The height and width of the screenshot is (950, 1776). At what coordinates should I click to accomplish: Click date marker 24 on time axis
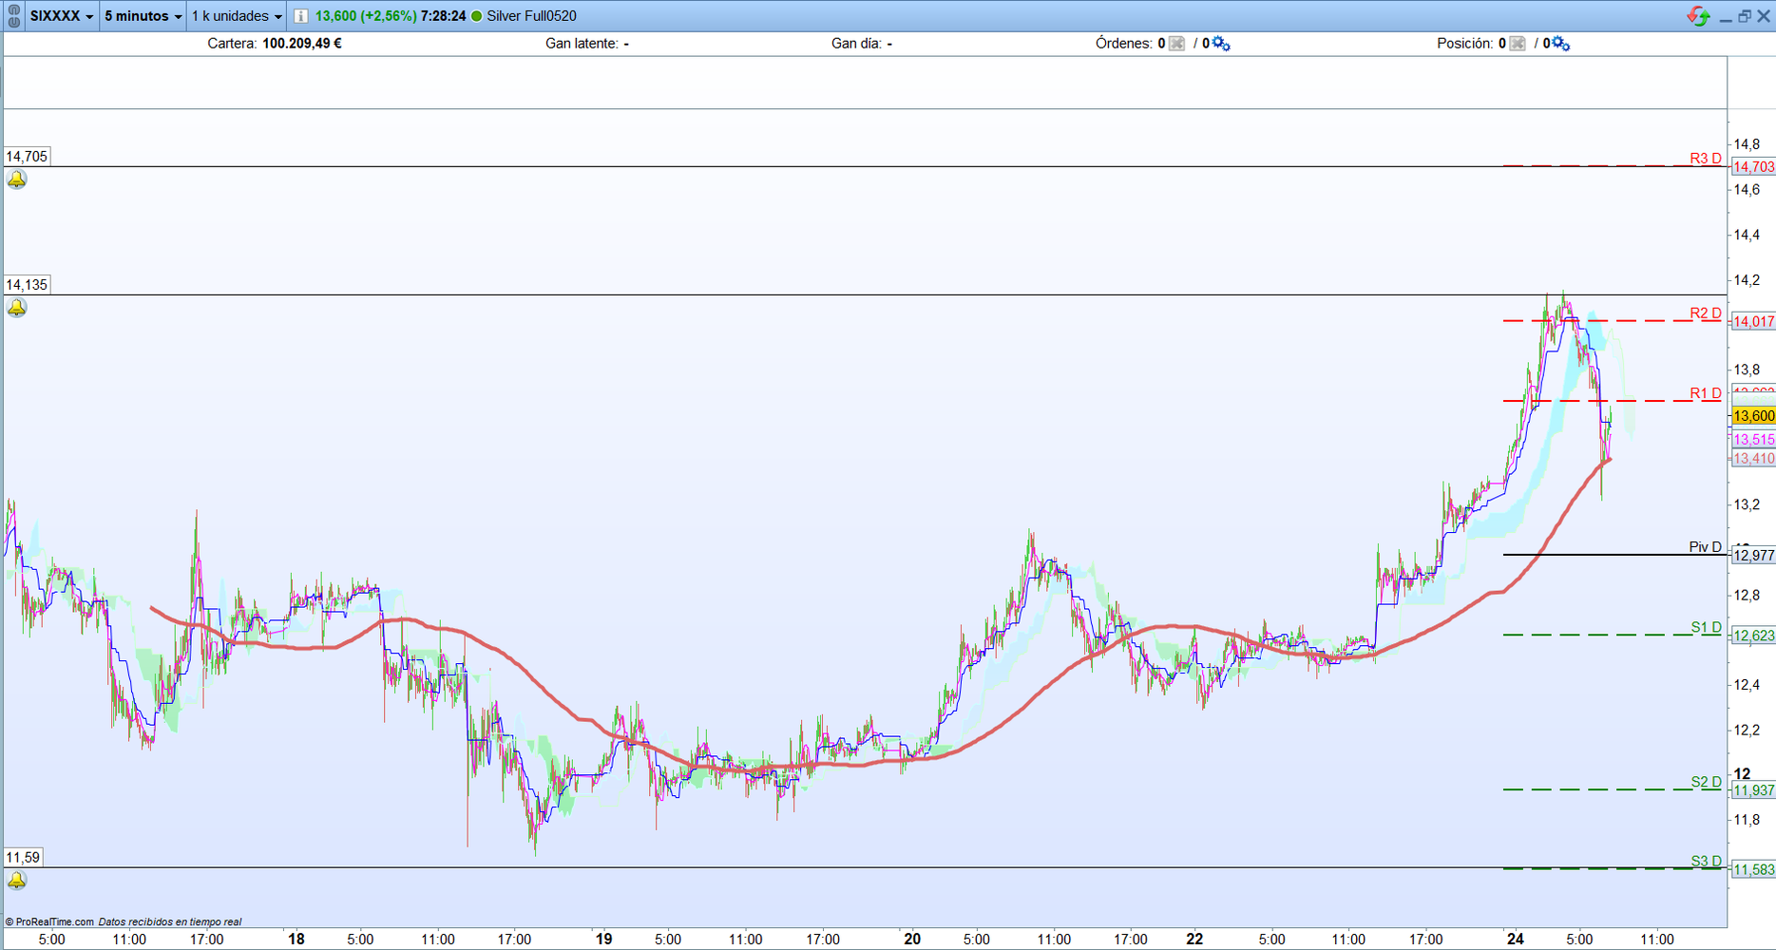point(1516,940)
